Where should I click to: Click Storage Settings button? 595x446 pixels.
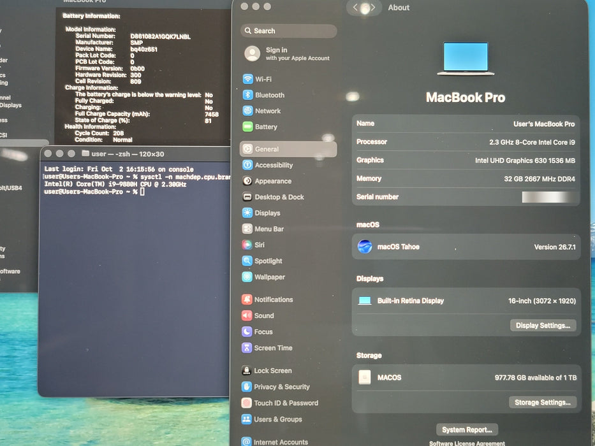542,403
